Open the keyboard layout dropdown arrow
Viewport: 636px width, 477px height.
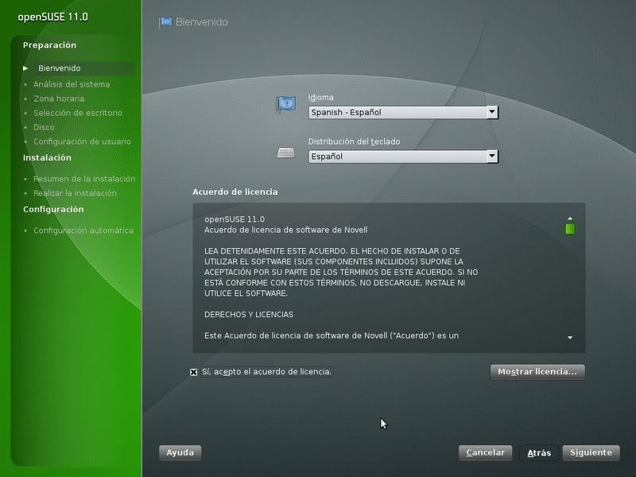click(x=492, y=156)
